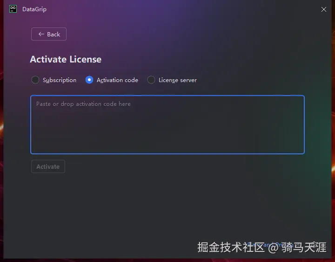Click the DataGrip logo icon

click(13, 9)
